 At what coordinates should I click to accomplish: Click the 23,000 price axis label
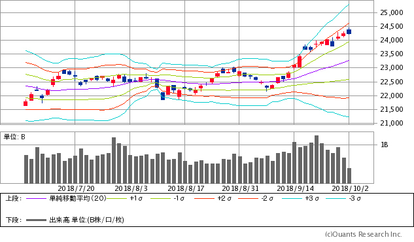pyautogui.click(x=392, y=67)
